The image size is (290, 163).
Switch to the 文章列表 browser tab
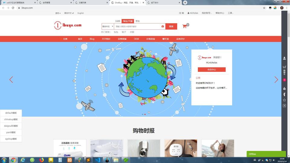[x=92, y=3]
